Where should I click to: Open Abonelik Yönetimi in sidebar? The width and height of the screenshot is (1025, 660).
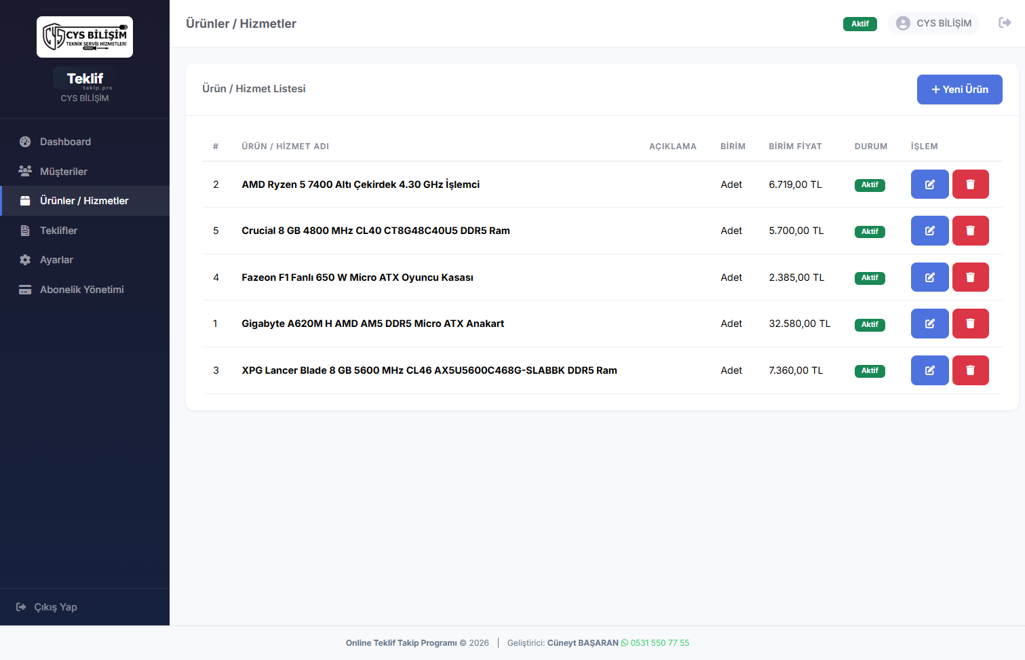click(x=85, y=290)
